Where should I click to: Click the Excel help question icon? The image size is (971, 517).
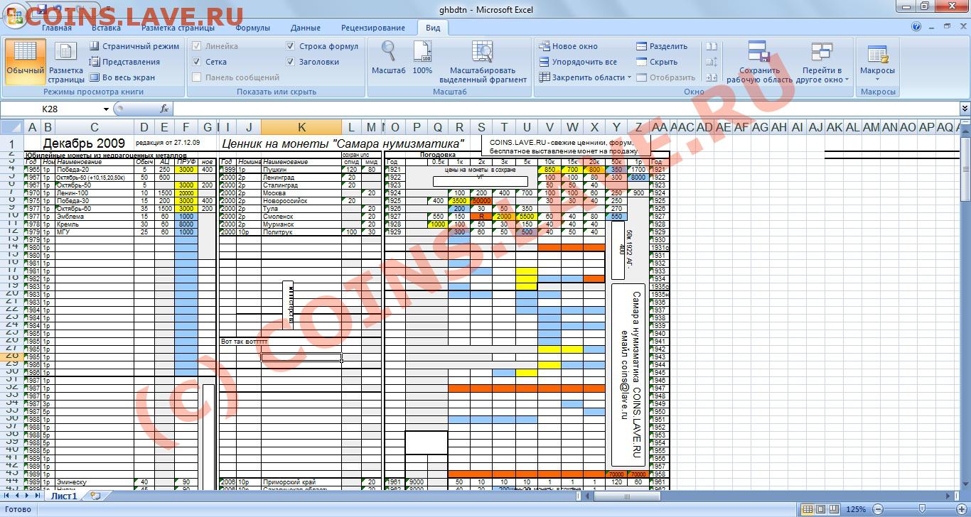[917, 26]
